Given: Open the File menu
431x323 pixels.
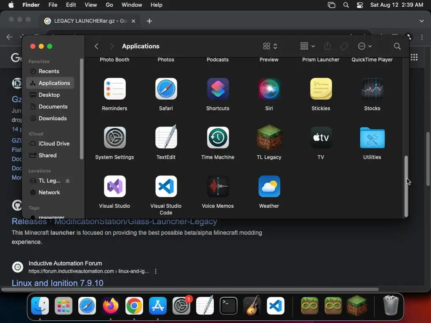Looking at the screenshot, I should 53,5.
